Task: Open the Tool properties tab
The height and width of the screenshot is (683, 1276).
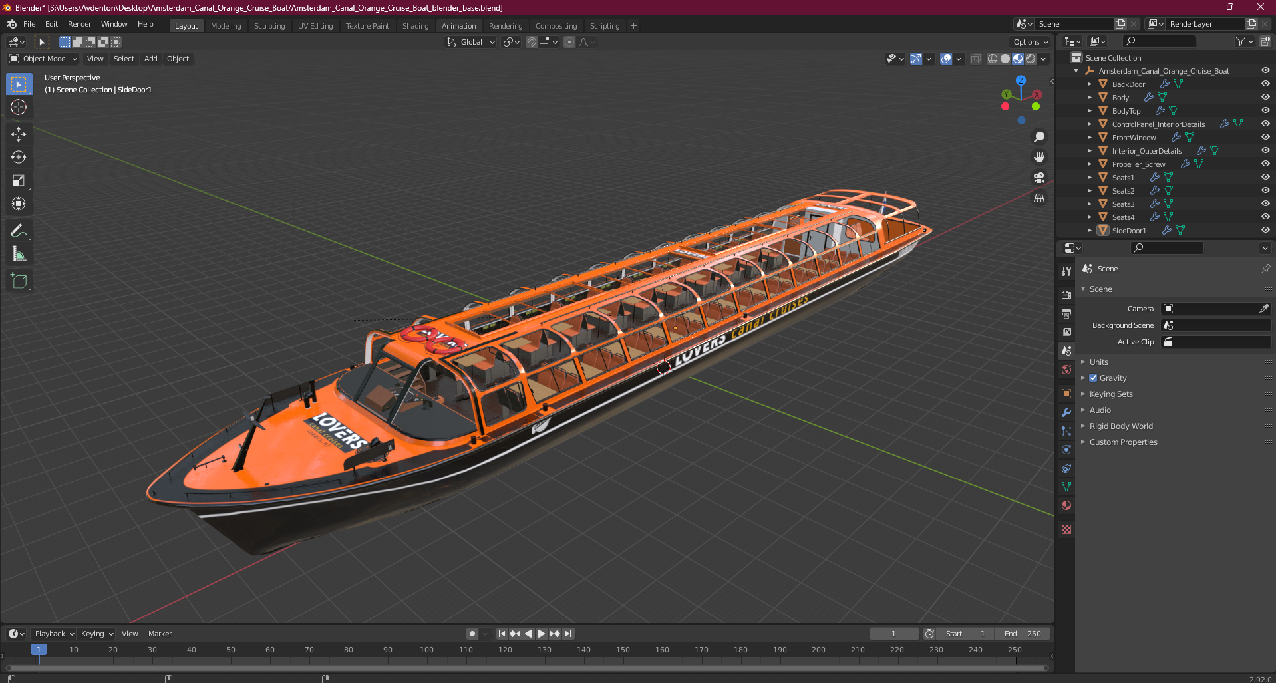Action: coord(1066,271)
